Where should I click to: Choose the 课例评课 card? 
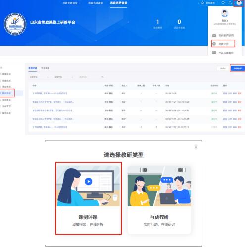coord(89,198)
